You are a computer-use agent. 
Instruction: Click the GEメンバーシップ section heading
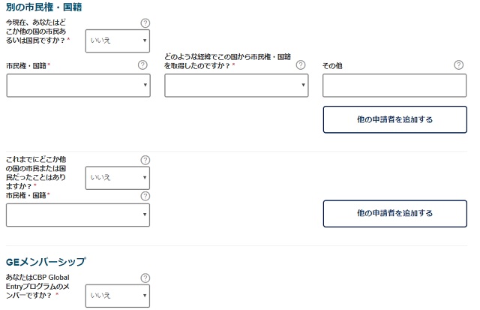pos(46,262)
